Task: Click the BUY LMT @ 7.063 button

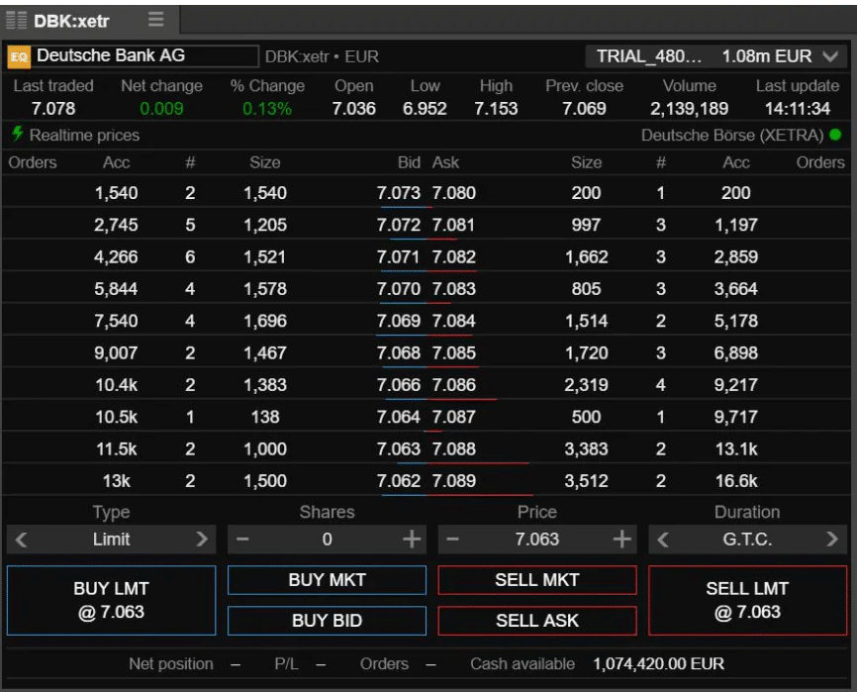Action: coord(112,600)
